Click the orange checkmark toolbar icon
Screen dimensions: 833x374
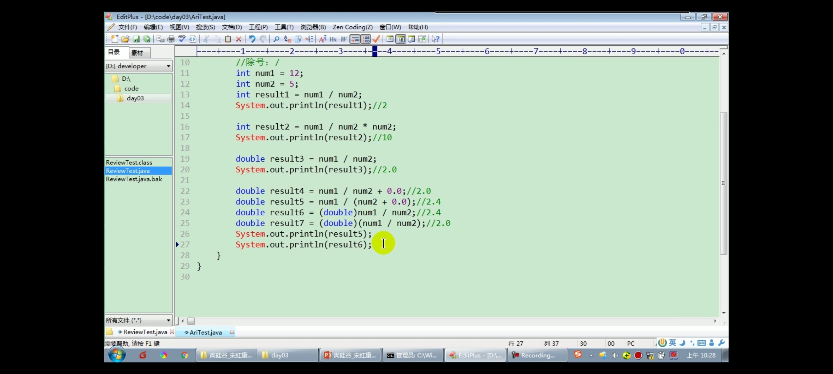click(376, 39)
